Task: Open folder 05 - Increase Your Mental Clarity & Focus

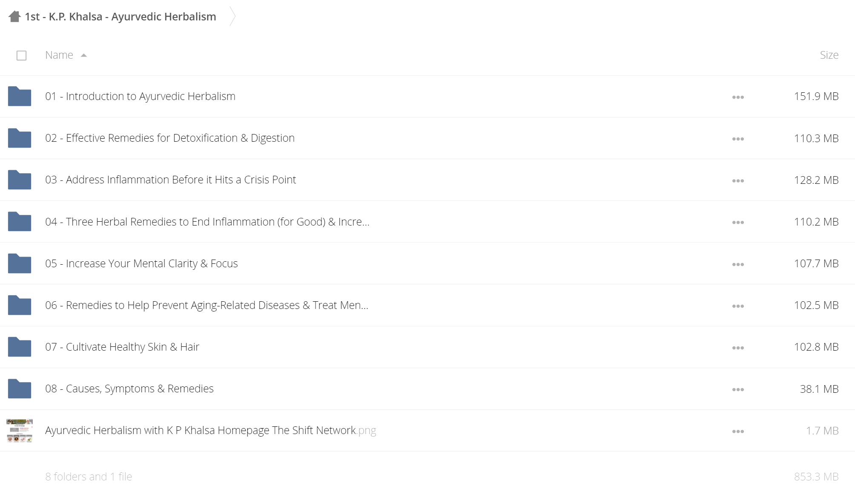Action: pyautogui.click(x=141, y=263)
